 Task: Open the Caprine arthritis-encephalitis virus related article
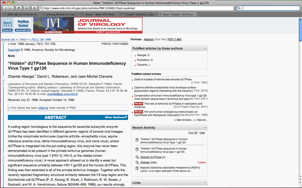pos(165,89)
